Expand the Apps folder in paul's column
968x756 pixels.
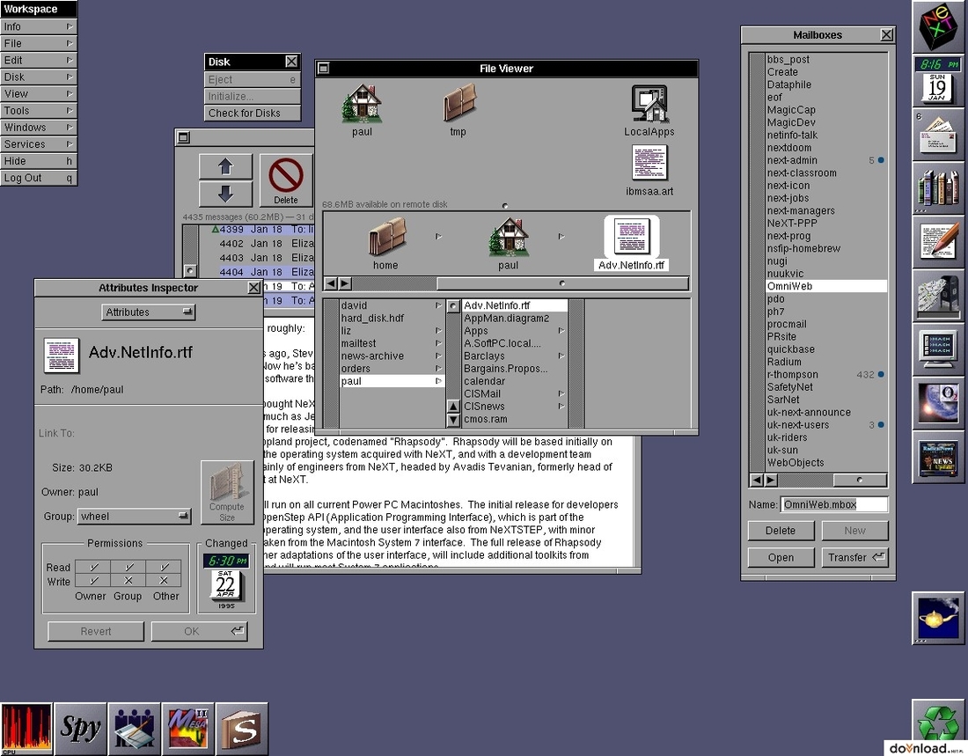(561, 330)
